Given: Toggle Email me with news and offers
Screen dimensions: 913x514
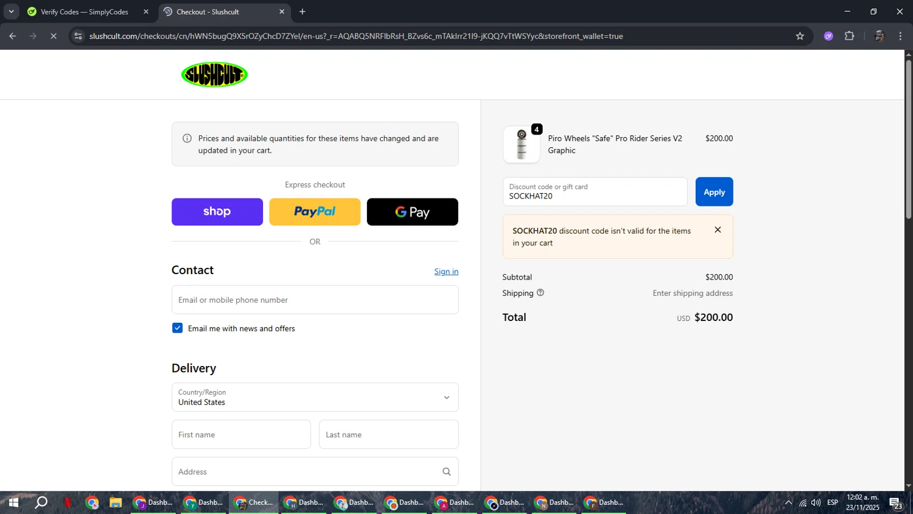Looking at the screenshot, I should pyautogui.click(x=177, y=328).
